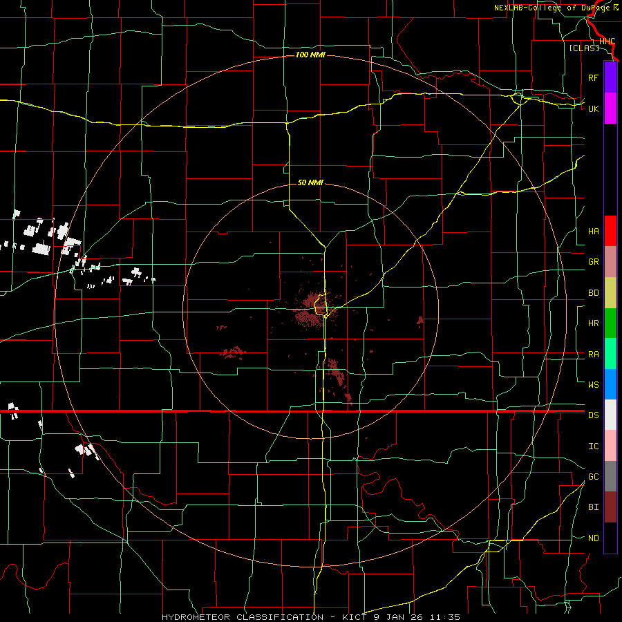Pick the WS blue legend swatch
Viewport: 622px width, 622px height.
click(x=610, y=384)
